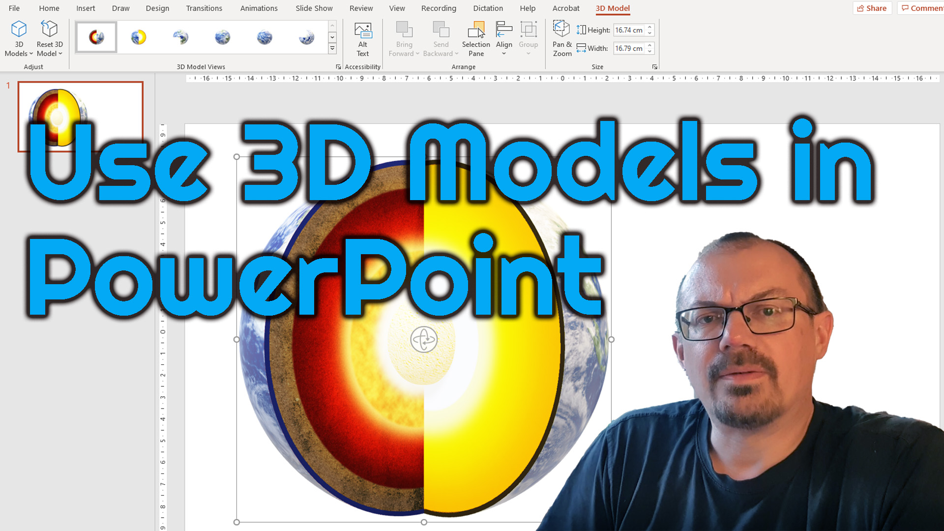Decrease the Width value with the spinner
Image resolution: width=944 pixels, height=531 pixels.
click(x=649, y=51)
